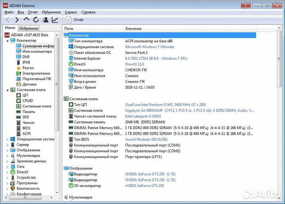This screenshot has height=204, width=285.
Task: Switch to the Меню tab
Action: [x=10, y=28]
